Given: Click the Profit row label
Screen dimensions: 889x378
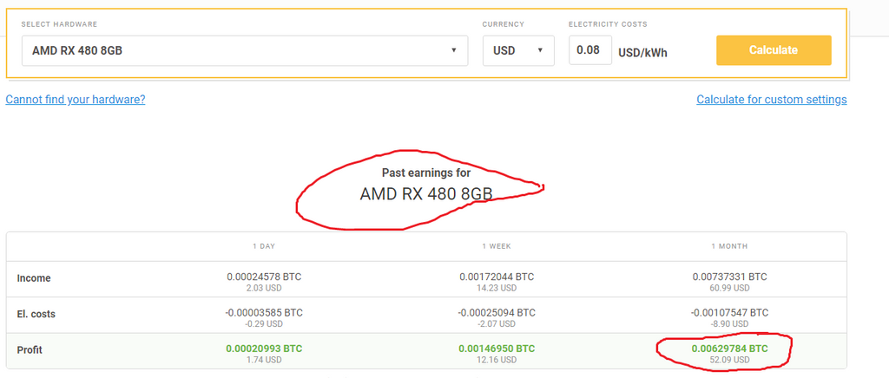Looking at the screenshot, I should click(x=30, y=349).
